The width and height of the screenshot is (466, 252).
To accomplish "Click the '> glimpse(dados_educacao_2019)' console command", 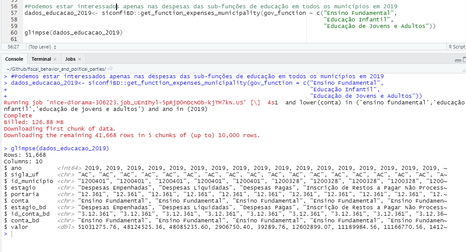I will [x=56, y=148].
